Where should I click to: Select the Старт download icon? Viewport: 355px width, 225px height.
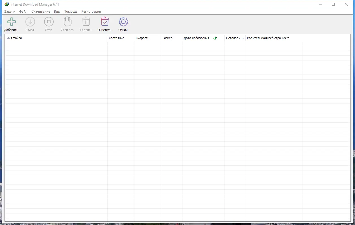pos(30,22)
